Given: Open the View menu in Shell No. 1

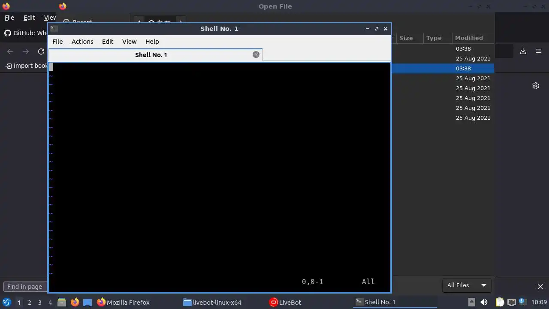Looking at the screenshot, I should coord(129,42).
